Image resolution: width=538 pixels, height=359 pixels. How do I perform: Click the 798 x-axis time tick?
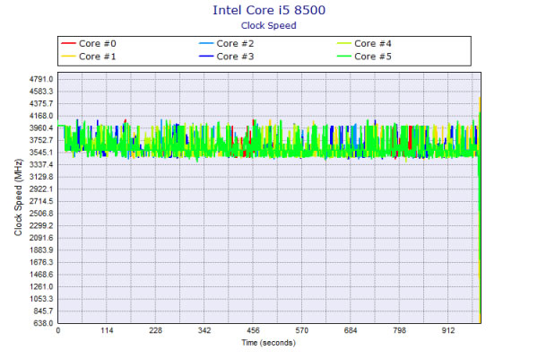(399, 330)
